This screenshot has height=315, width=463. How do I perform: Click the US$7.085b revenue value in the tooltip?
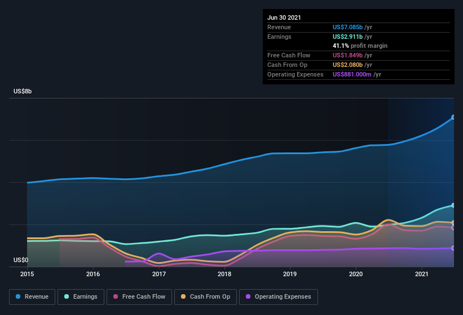click(348, 27)
